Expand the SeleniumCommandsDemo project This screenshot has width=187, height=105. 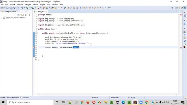(x=2, y=18)
